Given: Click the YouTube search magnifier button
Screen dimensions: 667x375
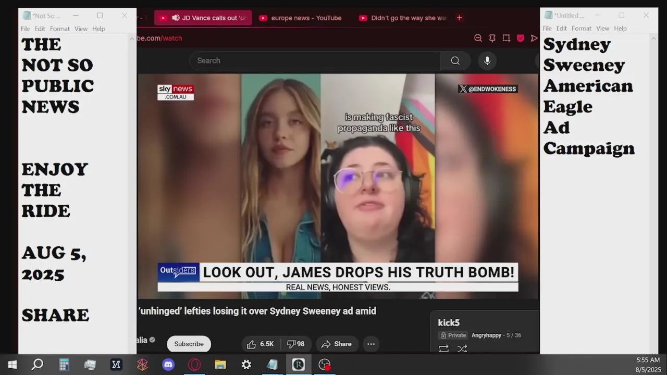Looking at the screenshot, I should (x=455, y=60).
